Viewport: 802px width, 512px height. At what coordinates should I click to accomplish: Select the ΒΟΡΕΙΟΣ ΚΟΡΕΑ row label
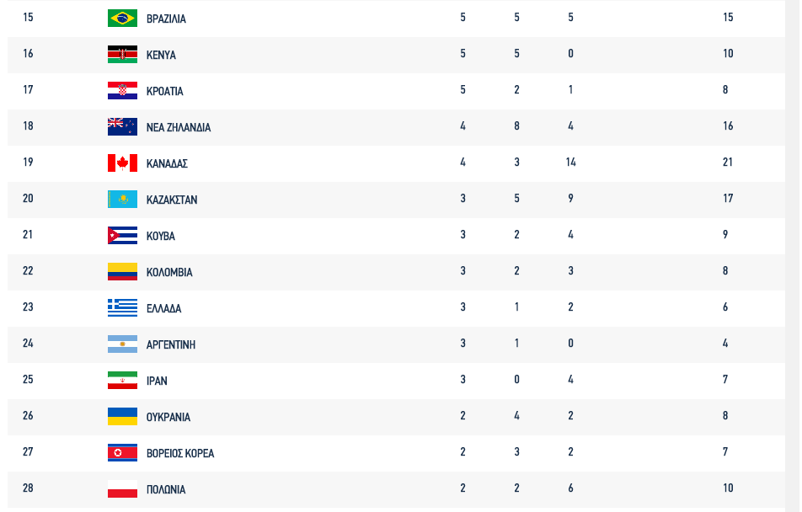[179, 454]
